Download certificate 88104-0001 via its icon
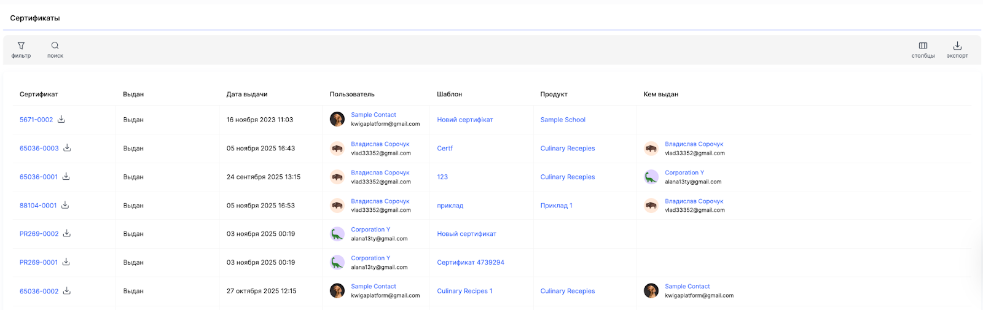This screenshot has height=310, width=983. [x=65, y=205]
